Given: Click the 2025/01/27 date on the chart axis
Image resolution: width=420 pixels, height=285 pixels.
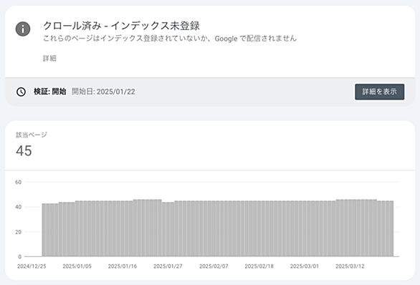Looking at the screenshot, I should [168, 266].
